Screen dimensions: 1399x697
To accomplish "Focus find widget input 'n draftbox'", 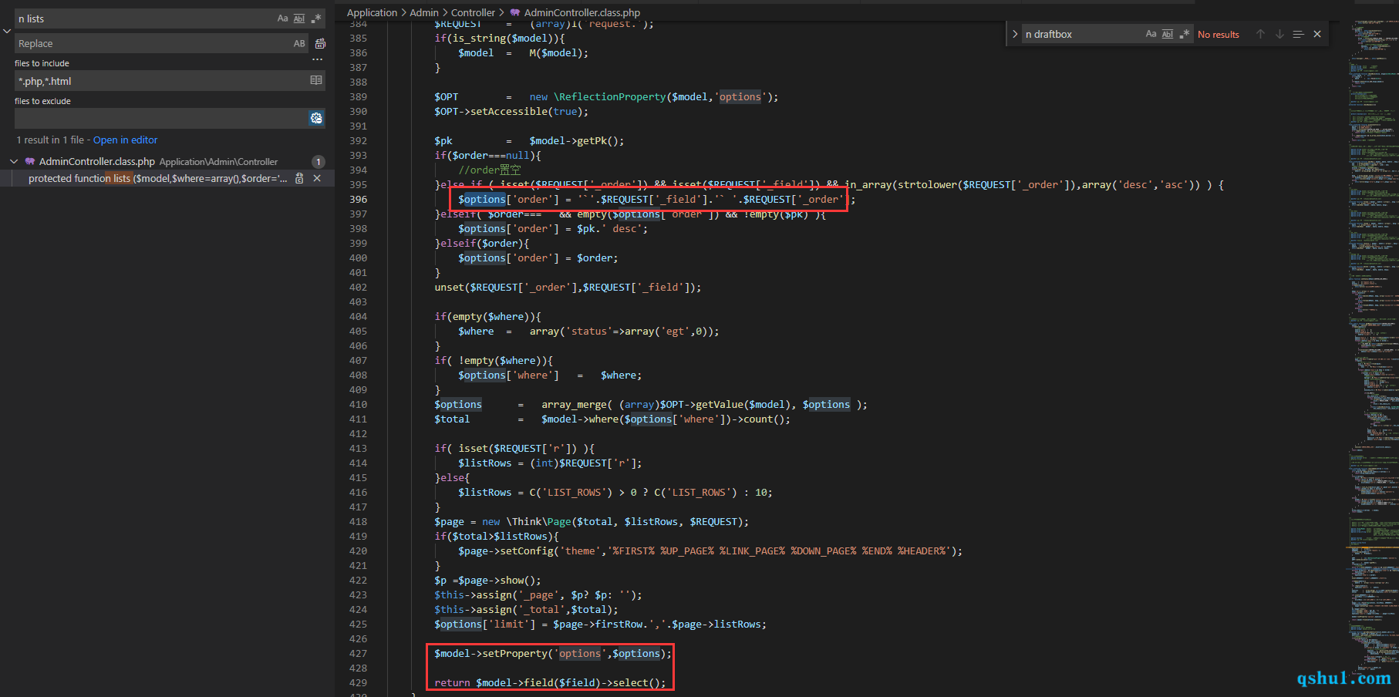I will [x=1083, y=34].
